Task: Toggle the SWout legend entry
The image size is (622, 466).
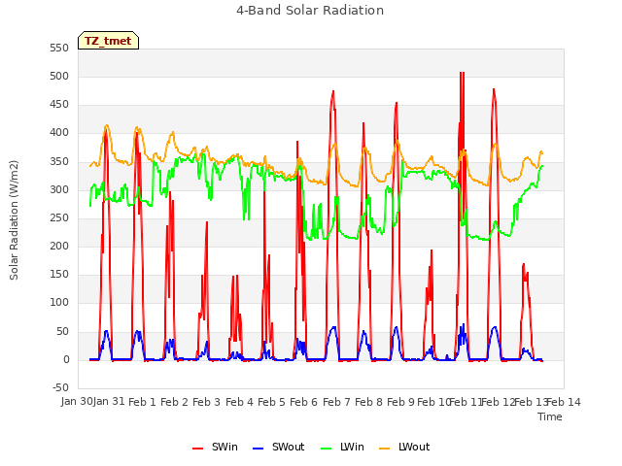Action: (279, 447)
